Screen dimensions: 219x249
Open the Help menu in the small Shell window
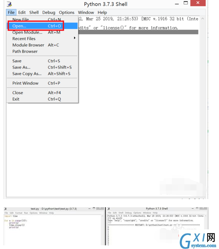pos(155,213)
